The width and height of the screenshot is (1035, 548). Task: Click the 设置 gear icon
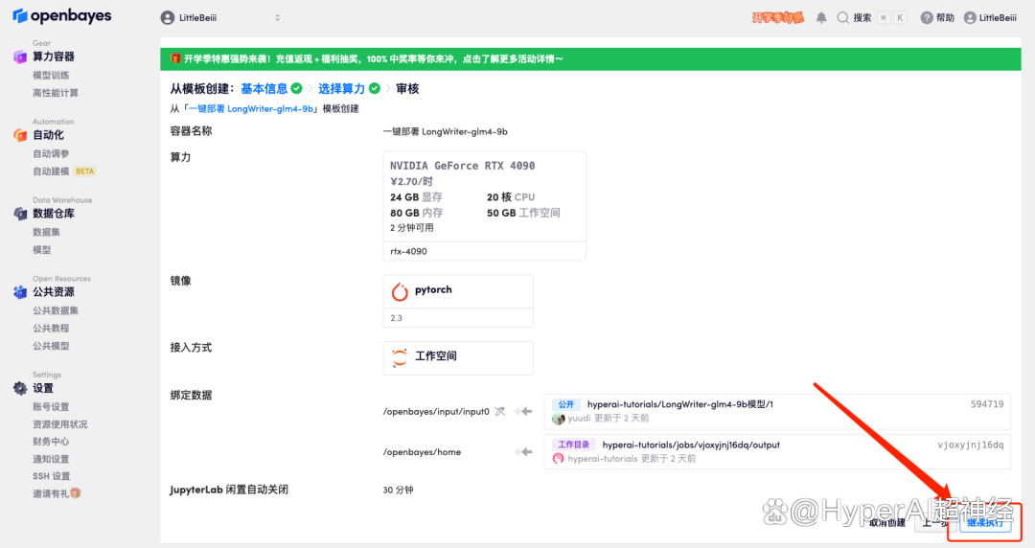(x=20, y=388)
